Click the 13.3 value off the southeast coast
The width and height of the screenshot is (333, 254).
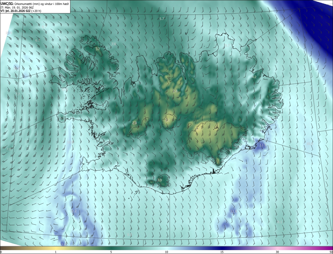click(x=262, y=145)
